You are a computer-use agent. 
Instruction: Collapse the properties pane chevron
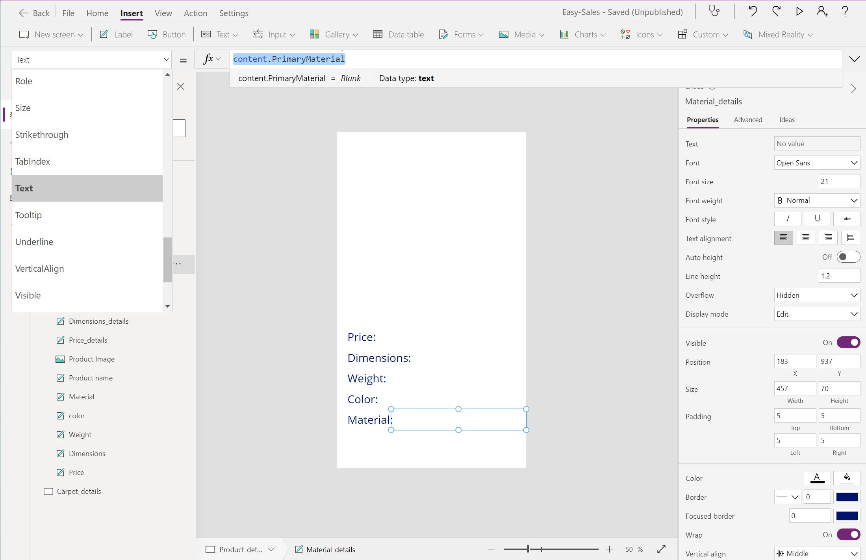(853, 89)
